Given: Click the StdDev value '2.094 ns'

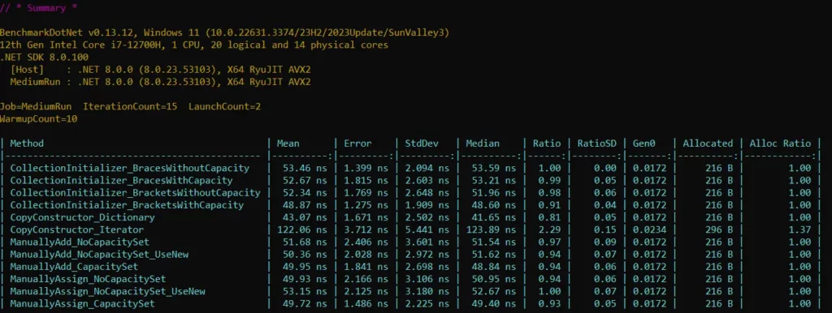Looking at the screenshot, I should [427, 168].
